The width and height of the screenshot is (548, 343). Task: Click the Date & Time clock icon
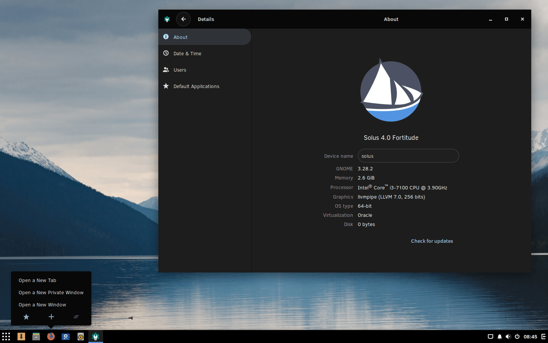(x=166, y=53)
